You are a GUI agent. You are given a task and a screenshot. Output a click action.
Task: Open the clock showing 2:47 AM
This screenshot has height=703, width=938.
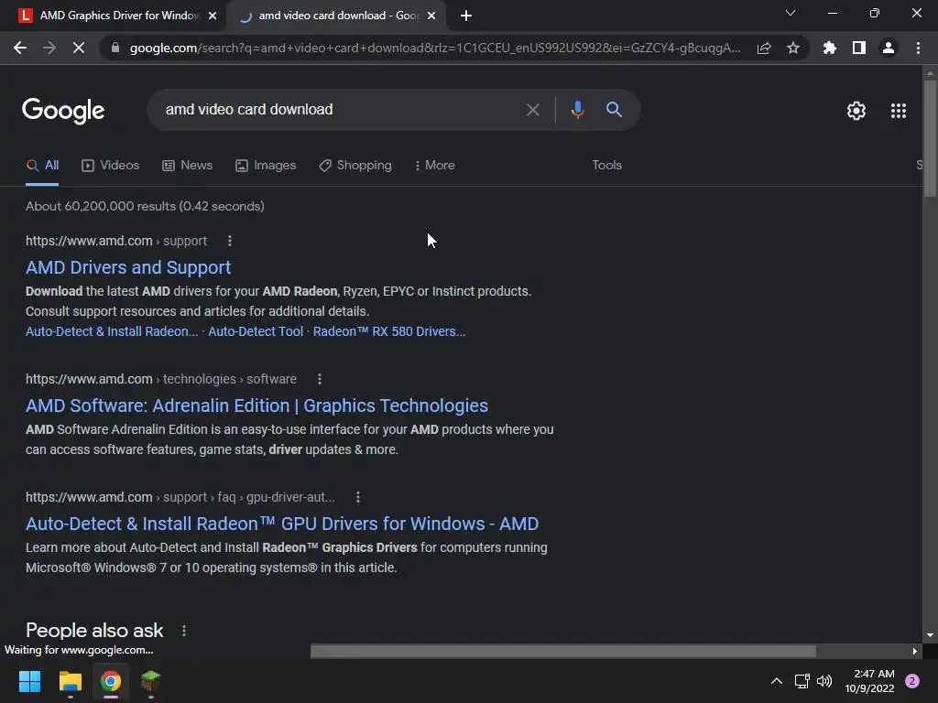pos(869,681)
